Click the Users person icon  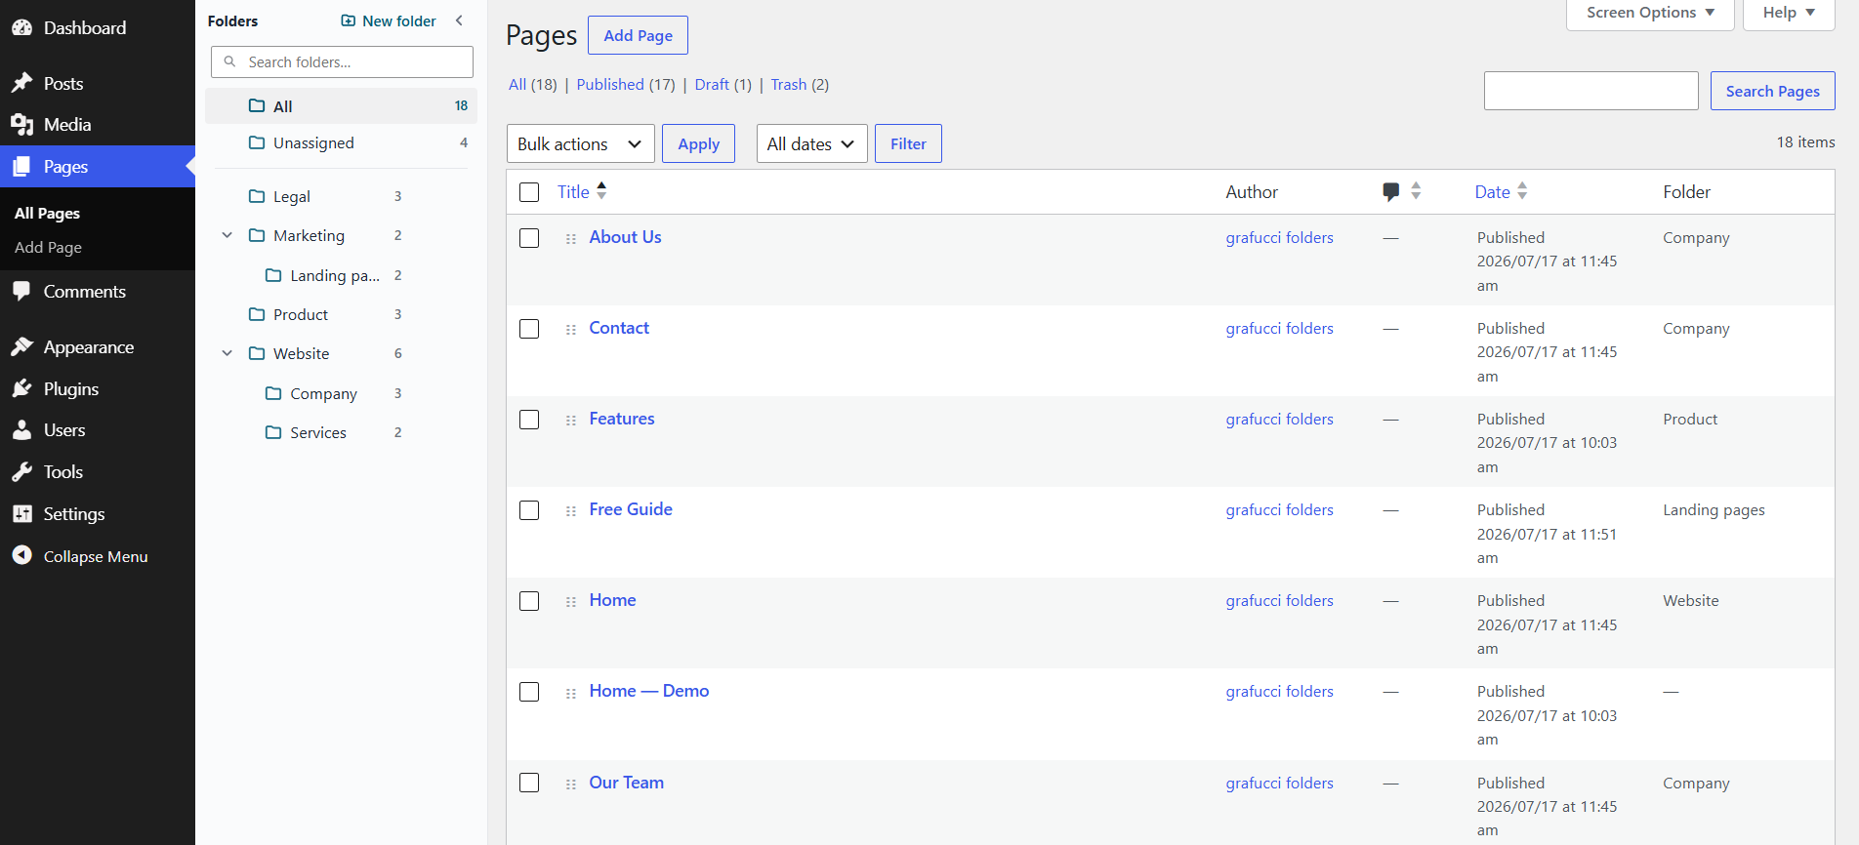21,430
